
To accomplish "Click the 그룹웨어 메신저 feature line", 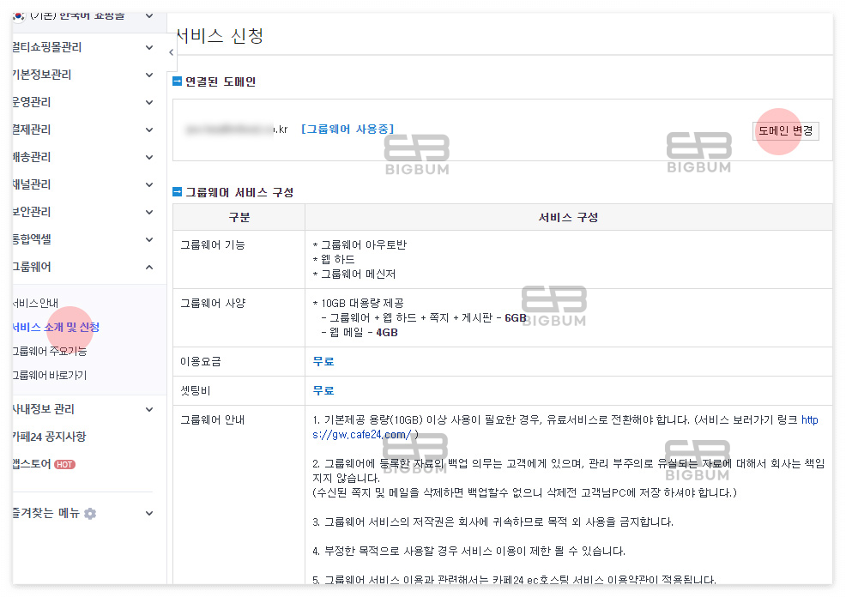I will 354,274.
